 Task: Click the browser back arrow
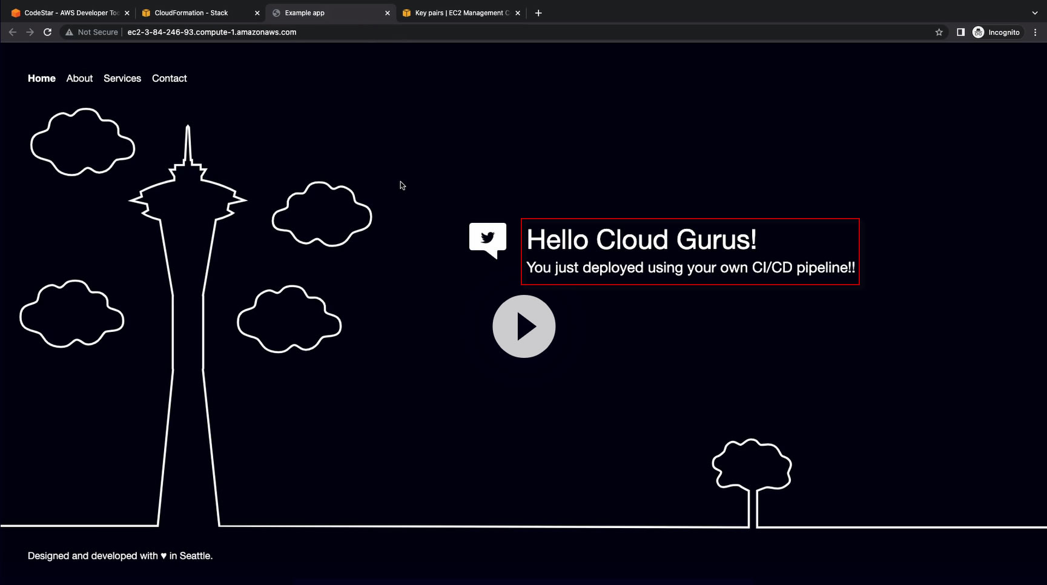click(x=12, y=32)
